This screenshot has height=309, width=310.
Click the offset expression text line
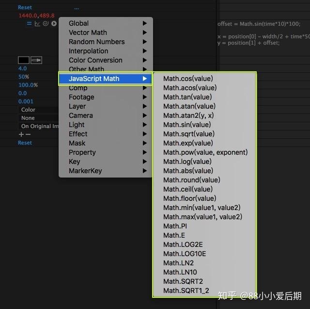pos(259,24)
